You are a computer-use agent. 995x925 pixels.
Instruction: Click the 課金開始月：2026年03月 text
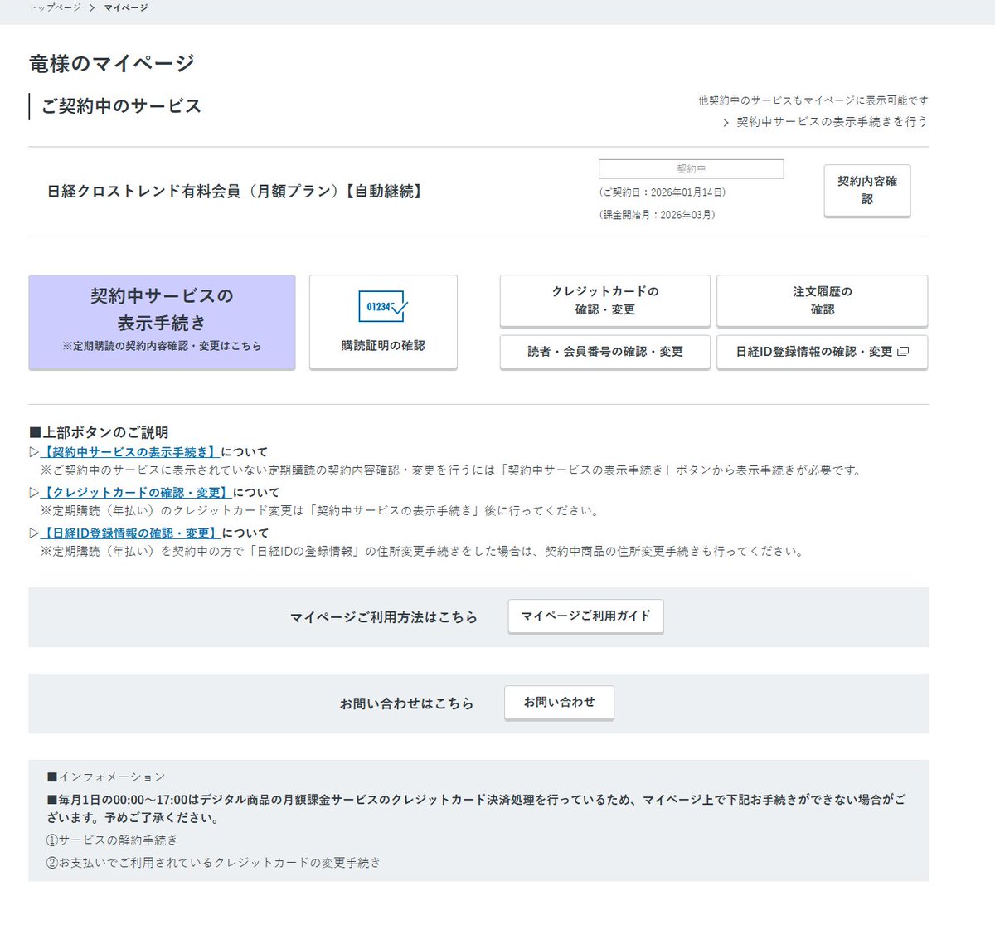[x=657, y=215]
